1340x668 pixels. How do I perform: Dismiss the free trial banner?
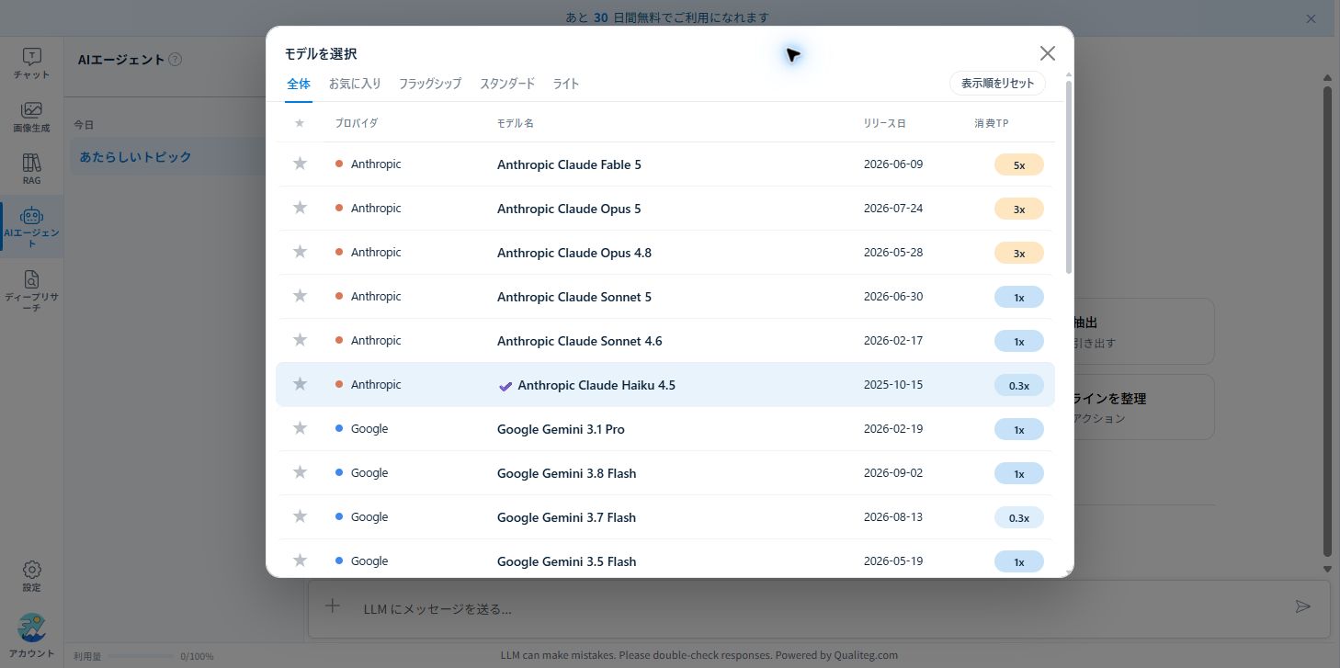pyautogui.click(x=1312, y=18)
